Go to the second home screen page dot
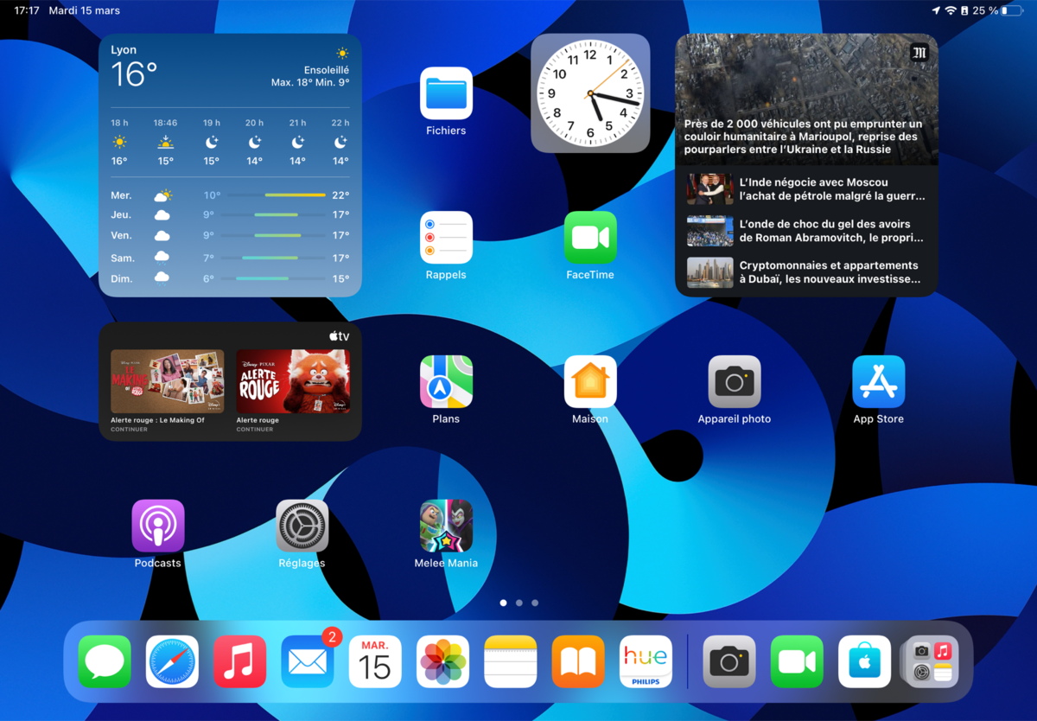Screen dimensions: 1037x721 (x=518, y=603)
